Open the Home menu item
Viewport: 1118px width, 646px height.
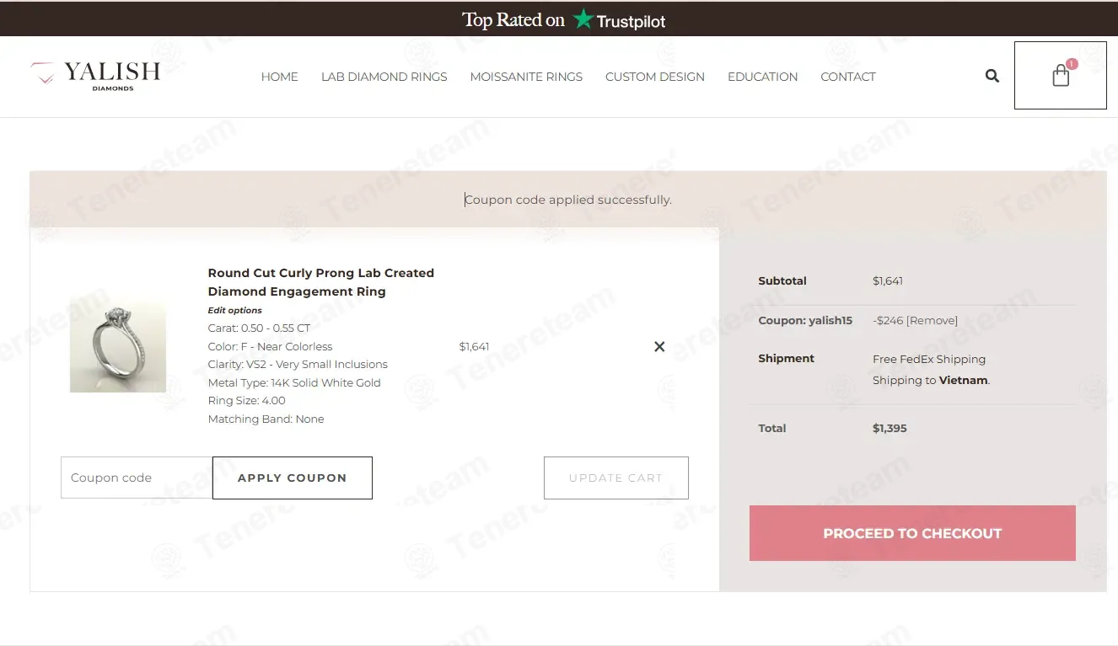pyautogui.click(x=279, y=77)
